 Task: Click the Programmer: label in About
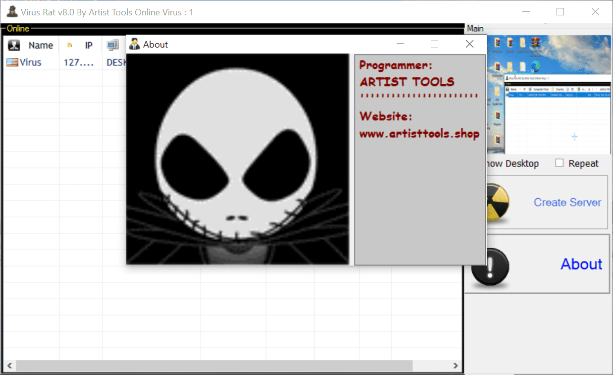tap(396, 65)
